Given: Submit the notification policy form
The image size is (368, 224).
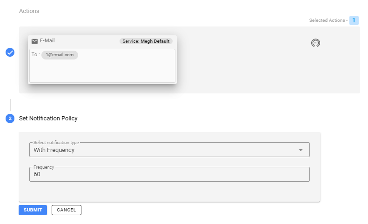Looking at the screenshot, I should [33, 210].
